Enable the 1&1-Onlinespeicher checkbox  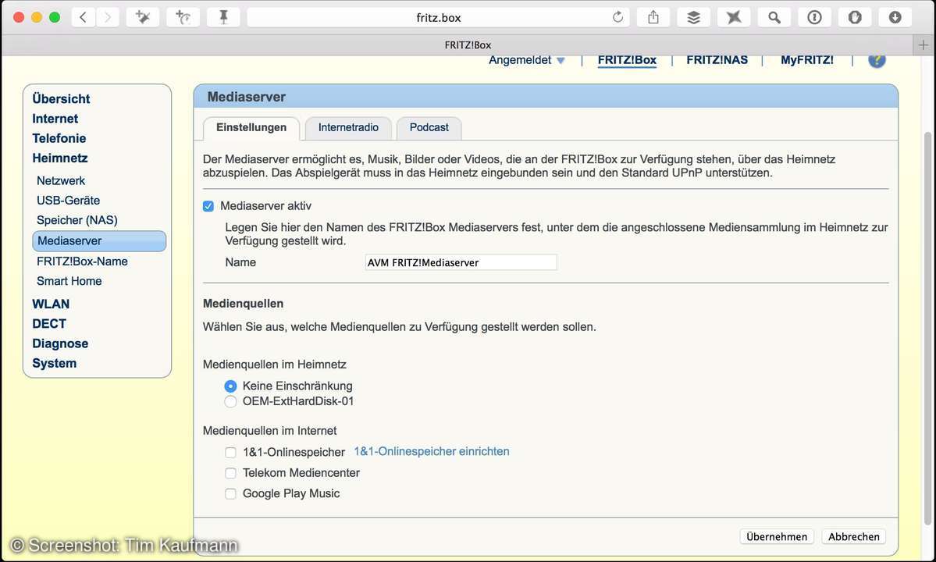[x=230, y=452]
